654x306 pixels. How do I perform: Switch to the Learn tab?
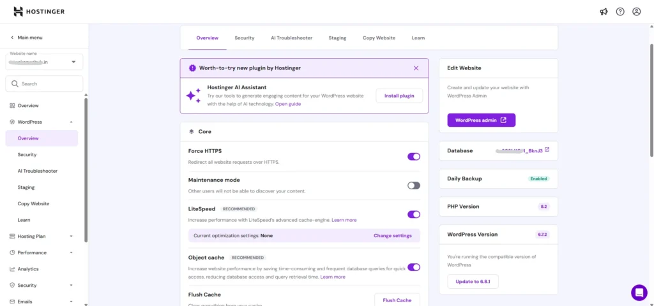418,38
